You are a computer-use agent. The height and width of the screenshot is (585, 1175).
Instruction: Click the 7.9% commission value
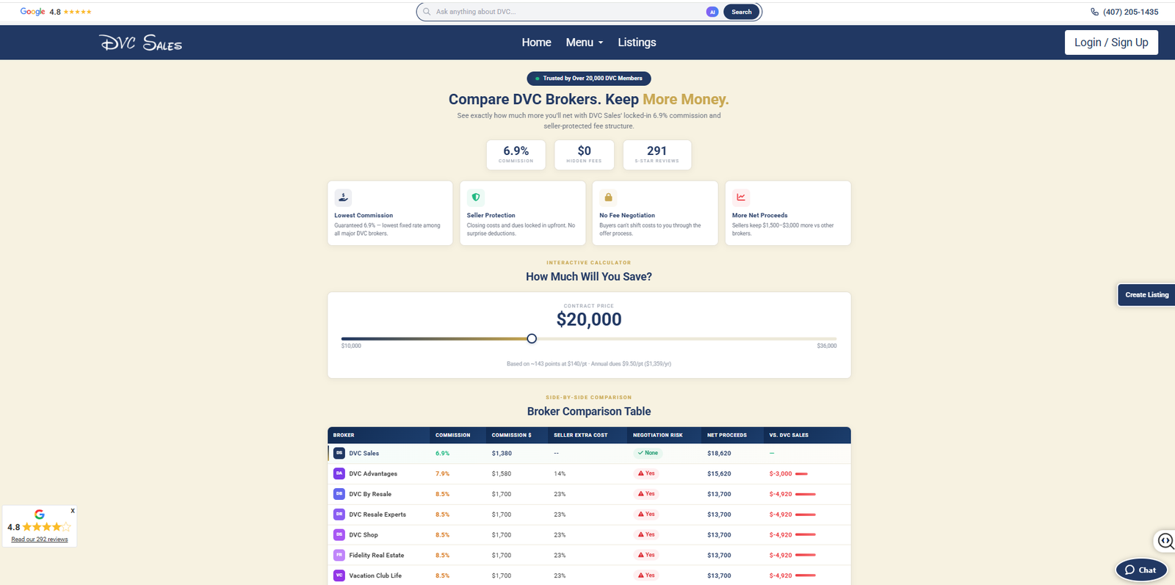point(442,474)
